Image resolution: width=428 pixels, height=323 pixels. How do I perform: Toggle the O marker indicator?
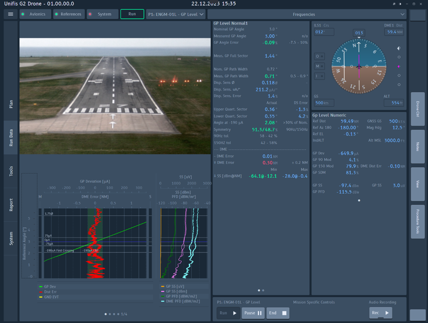[319, 56]
